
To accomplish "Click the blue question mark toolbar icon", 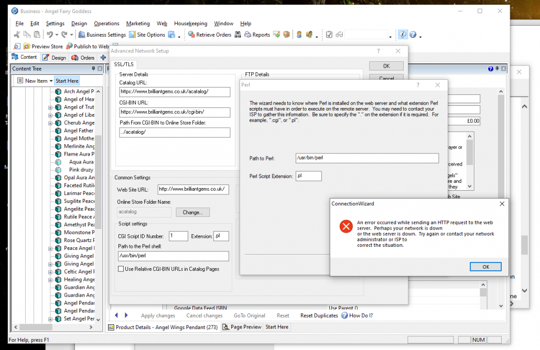I will tap(413, 35).
